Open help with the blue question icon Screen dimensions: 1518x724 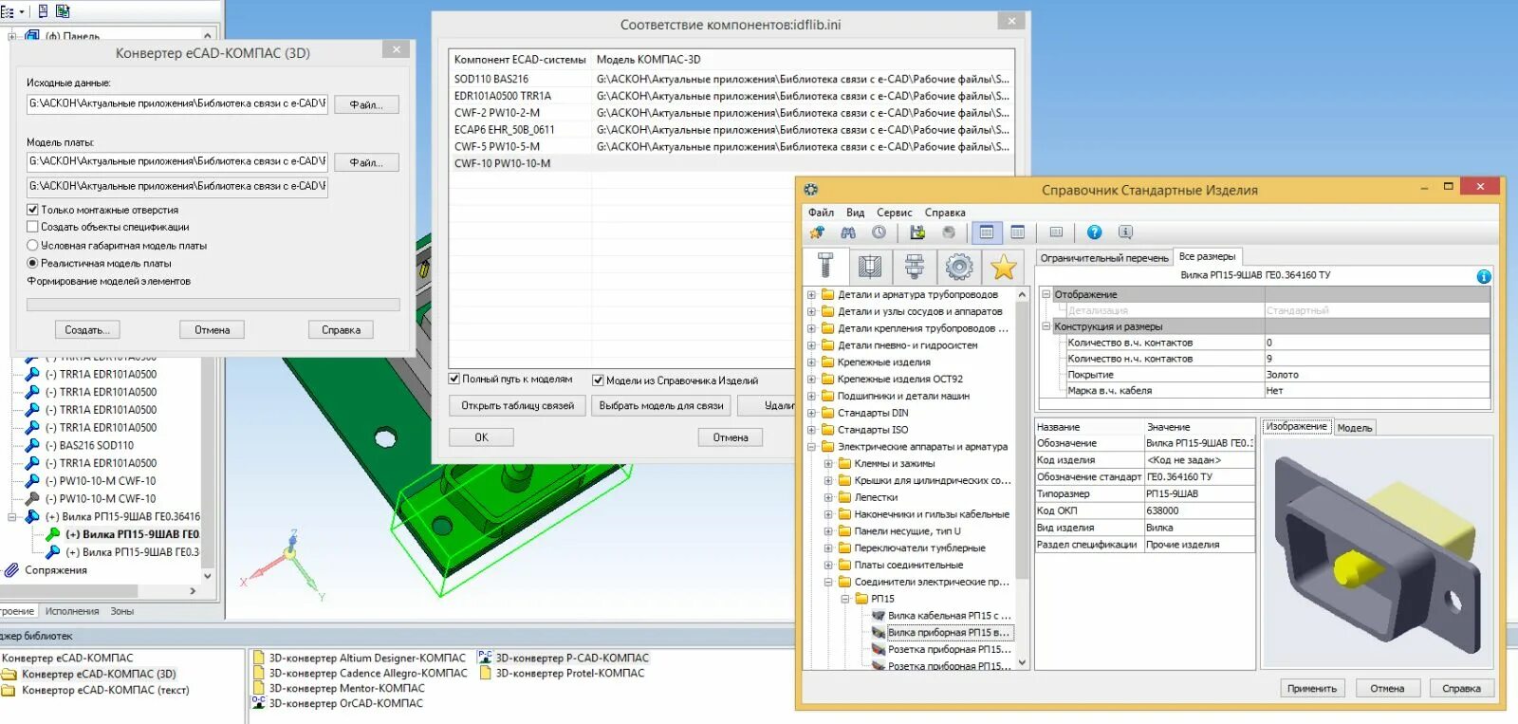point(1094,232)
